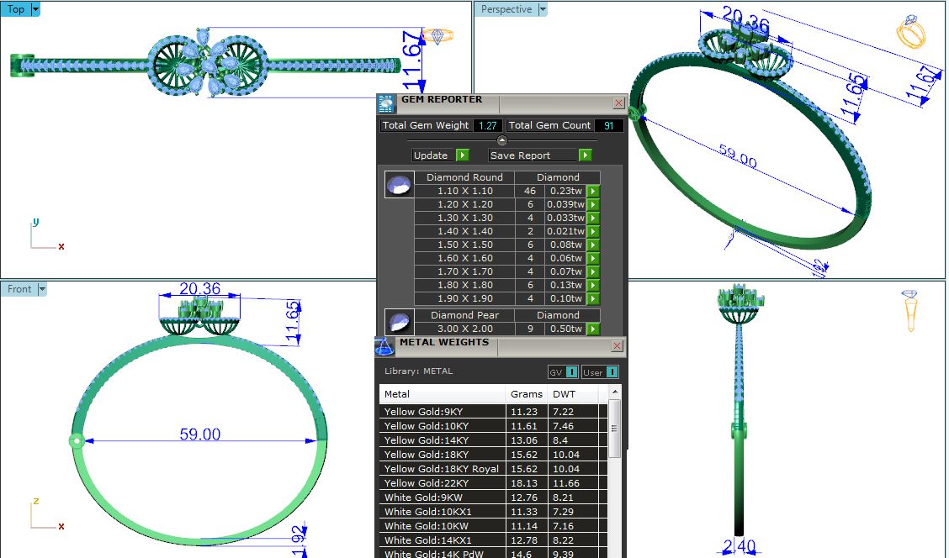Screen dimensions: 949x558
Task: Click green arrow for 1.10 X 1.10 row
Action: [x=593, y=192]
